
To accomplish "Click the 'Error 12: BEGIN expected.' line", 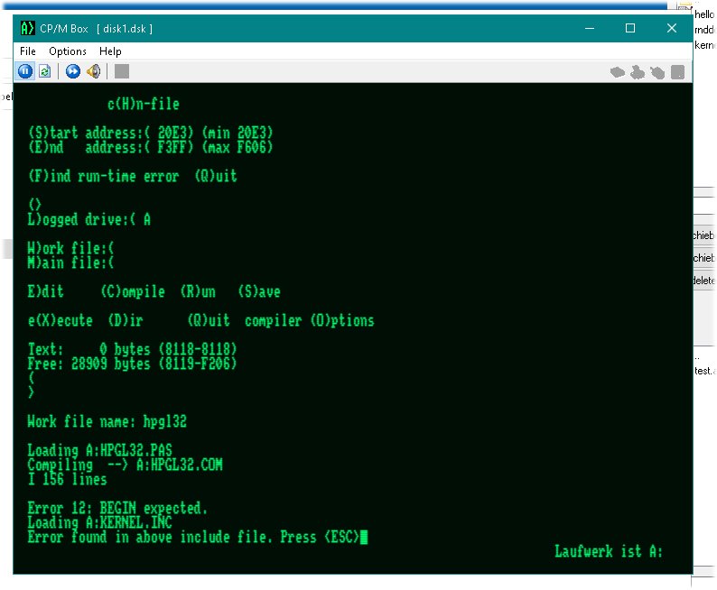I will [x=117, y=508].
